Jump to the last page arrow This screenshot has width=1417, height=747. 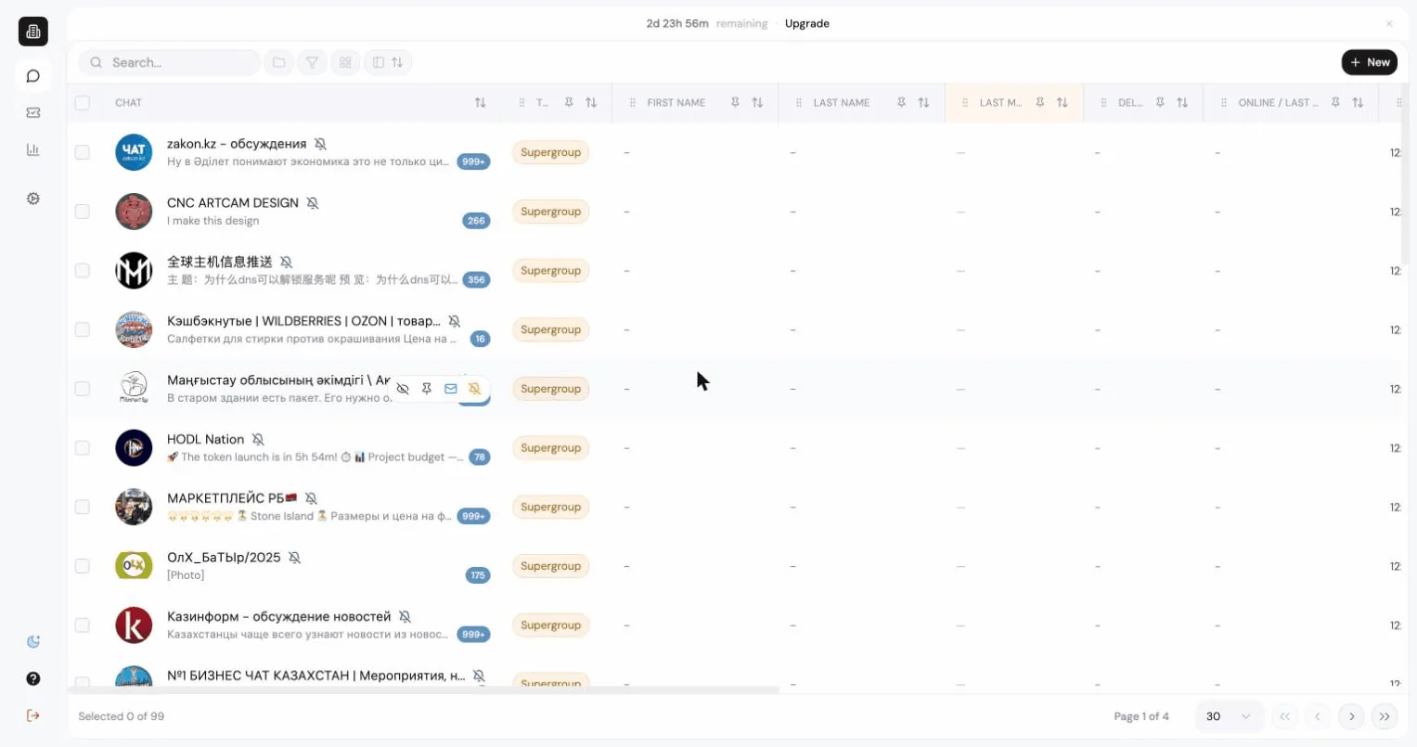[x=1385, y=716]
